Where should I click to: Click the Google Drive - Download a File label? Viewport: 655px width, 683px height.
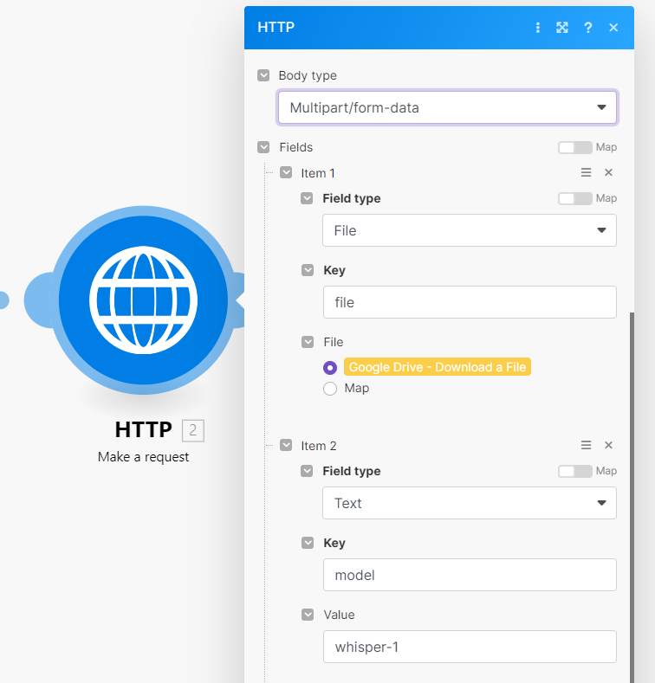point(438,367)
